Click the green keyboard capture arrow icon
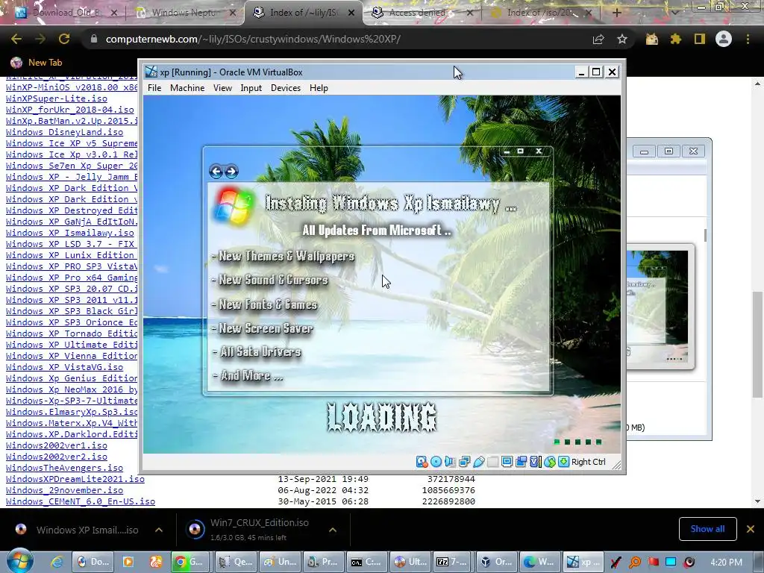The height and width of the screenshot is (573, 764). (564, 461)
